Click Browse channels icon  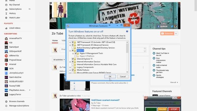pyautogui.click(x=6, y=101)
